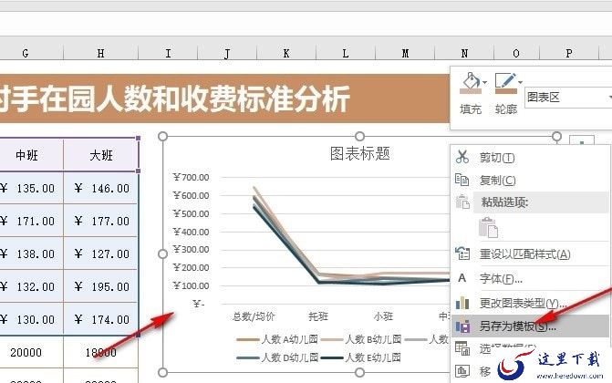Image resolution: width=612 pixels, height=383 pixels.
Task: Select the cell with ¥ 146.00
Action: click(100, 188)
